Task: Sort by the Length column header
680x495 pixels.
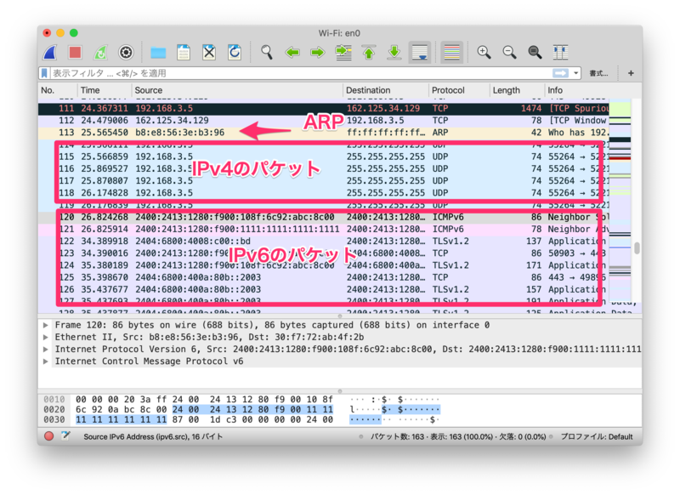Action: coord(518,90)
